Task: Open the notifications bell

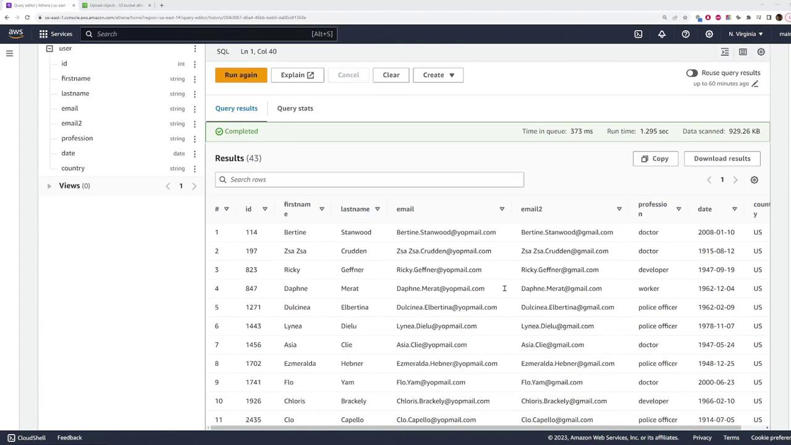Action: [662, 34]
